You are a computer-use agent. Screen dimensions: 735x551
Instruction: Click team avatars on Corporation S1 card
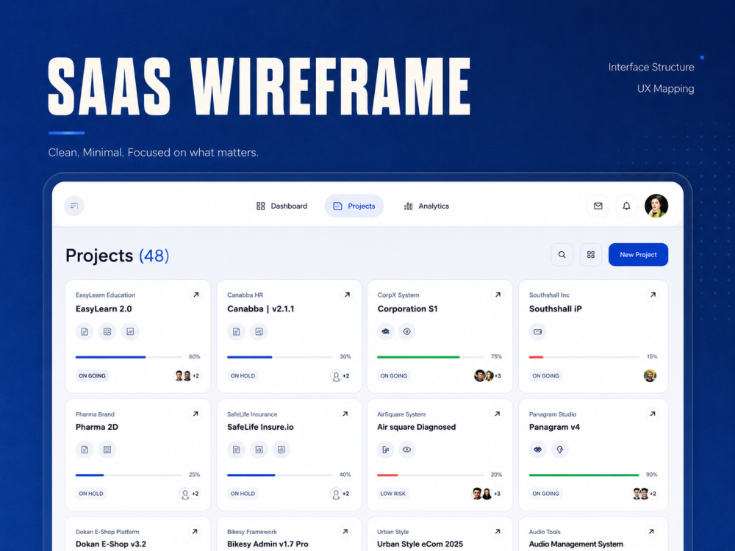487,375
